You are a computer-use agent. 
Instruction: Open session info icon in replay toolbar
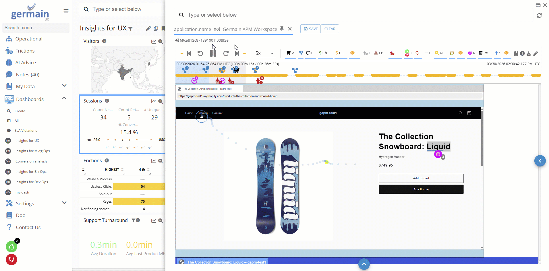pos(522,54)
